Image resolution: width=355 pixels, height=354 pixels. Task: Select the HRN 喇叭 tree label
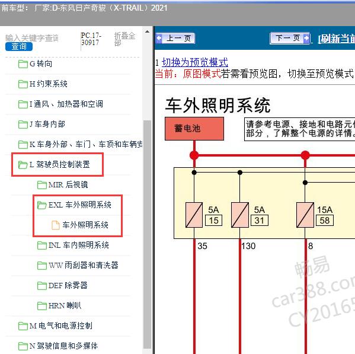[x=65, y=306]
